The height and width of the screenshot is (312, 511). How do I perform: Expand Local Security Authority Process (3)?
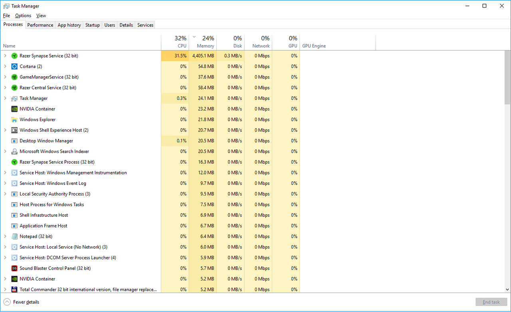[x=5, y=194]
